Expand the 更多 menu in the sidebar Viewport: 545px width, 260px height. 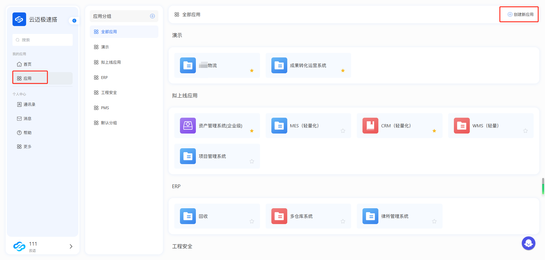(x=27, y=147)
